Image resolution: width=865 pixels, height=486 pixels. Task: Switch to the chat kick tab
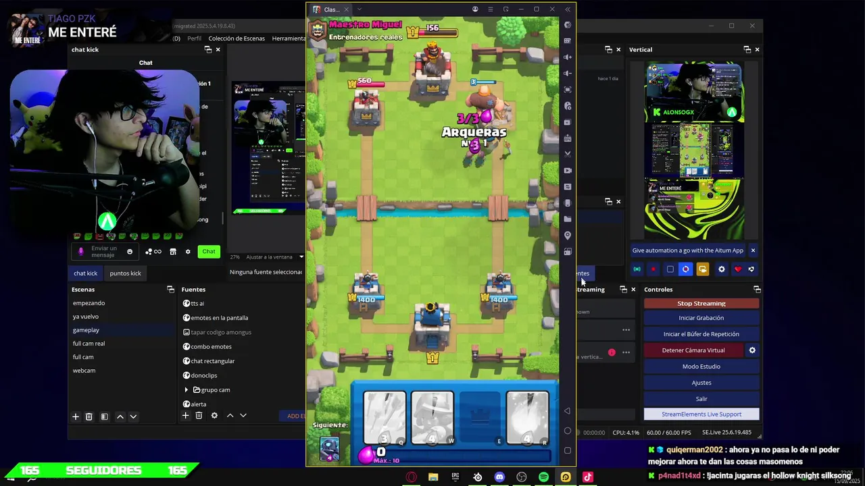pos(85,273)
